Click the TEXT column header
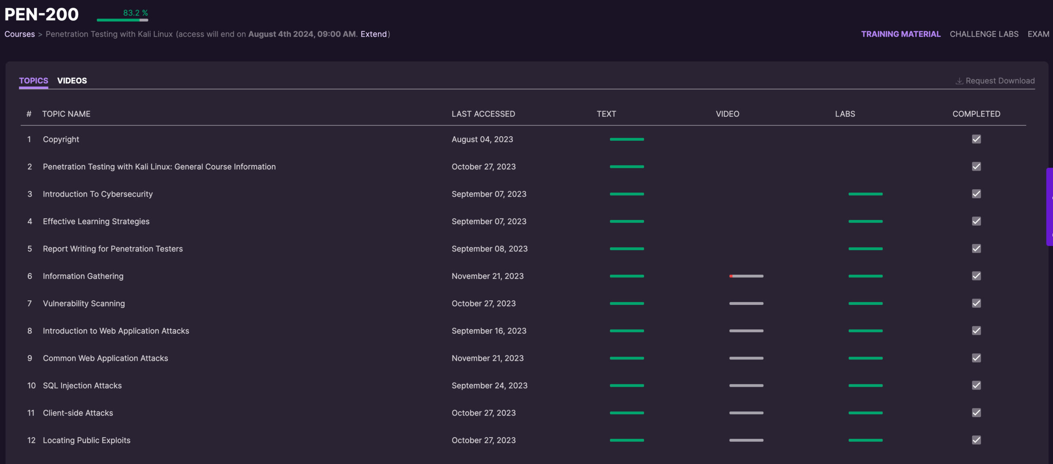The height and width of the screenshot is (464, 1053). click(606, 114)
